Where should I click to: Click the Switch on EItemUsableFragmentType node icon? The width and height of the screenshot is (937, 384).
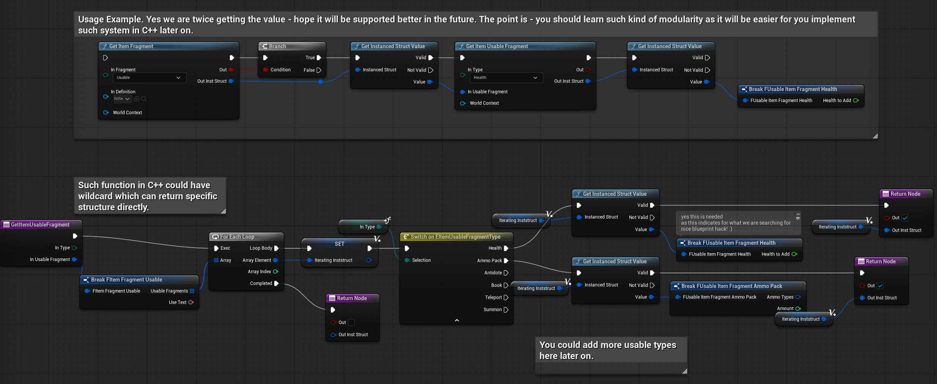click(405, 237)
